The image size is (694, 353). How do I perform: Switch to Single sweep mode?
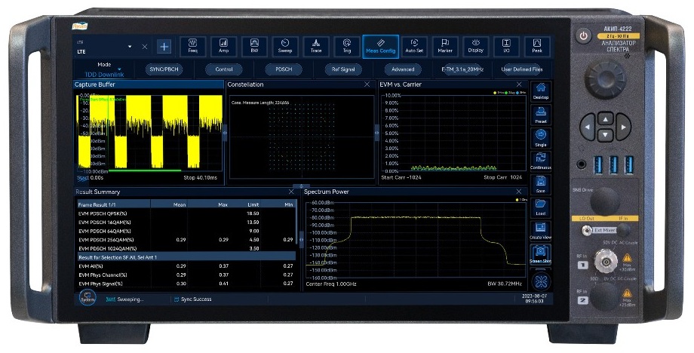click(x=541, y=138)
